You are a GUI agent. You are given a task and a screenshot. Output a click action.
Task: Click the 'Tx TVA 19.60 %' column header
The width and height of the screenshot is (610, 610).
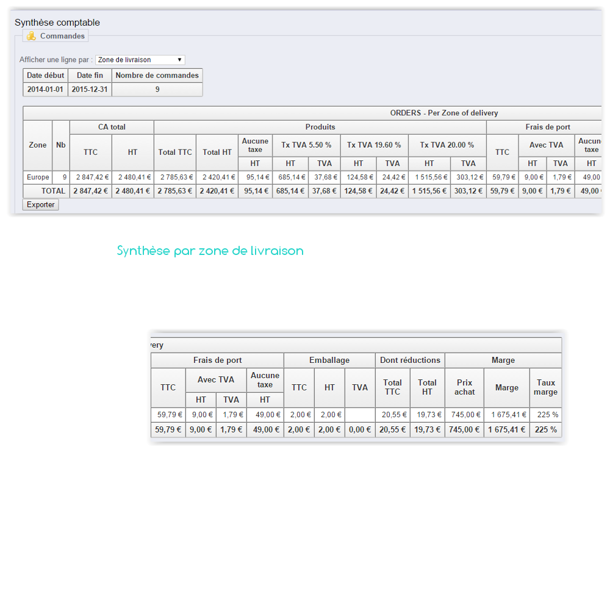(x=374, y=145)
